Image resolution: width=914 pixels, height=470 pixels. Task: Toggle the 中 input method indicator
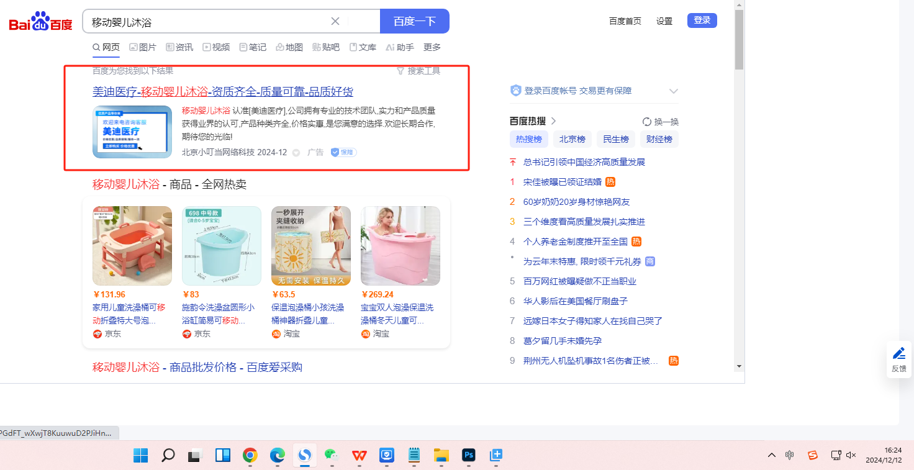tap(789, 456)
